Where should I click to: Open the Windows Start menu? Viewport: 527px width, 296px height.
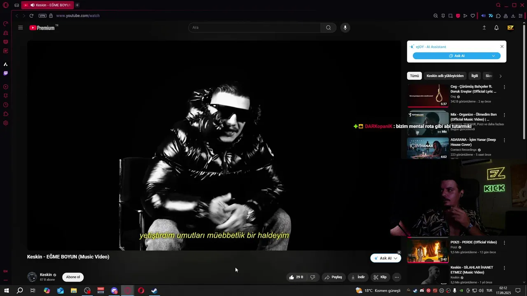click(6, 291)
